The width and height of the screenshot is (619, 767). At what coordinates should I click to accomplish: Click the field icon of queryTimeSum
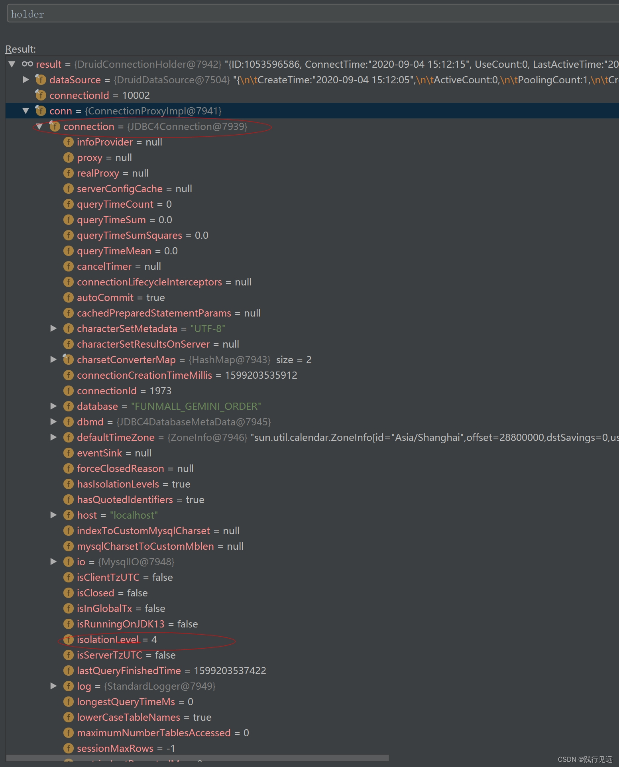(69, 220)
